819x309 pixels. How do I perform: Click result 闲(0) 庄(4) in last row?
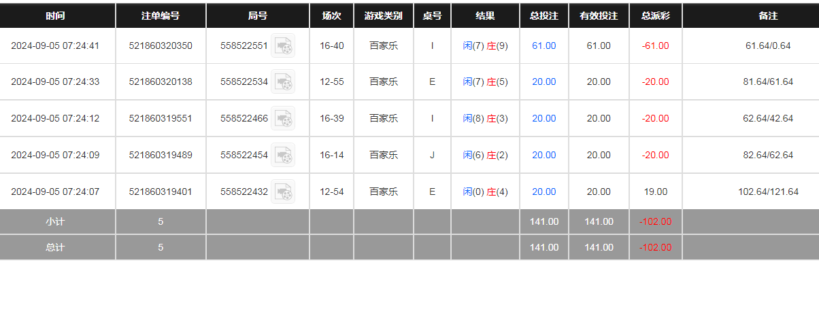coord(485,192)
